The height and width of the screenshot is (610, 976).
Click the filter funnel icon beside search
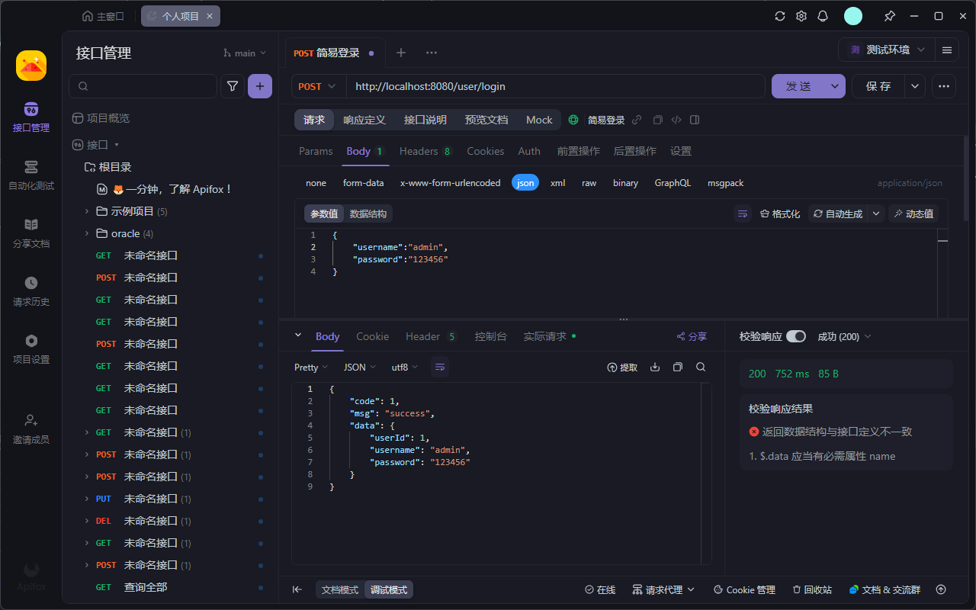233,86
